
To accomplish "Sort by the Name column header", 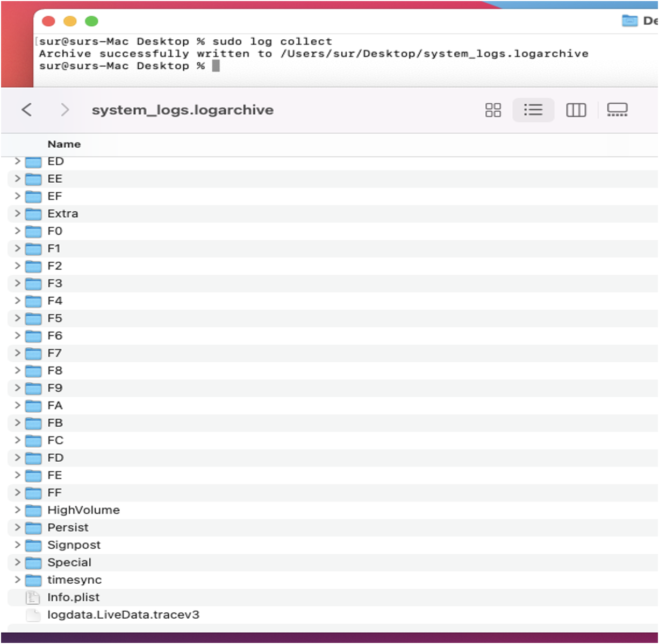I will point(64,144).
